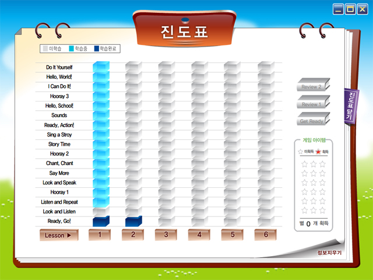Click the cyan Do It Yourself! block in lesson 1

tap(100, 67)
